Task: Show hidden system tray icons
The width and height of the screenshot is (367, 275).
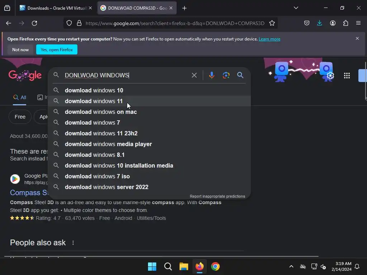Action: tap(291, 266)
